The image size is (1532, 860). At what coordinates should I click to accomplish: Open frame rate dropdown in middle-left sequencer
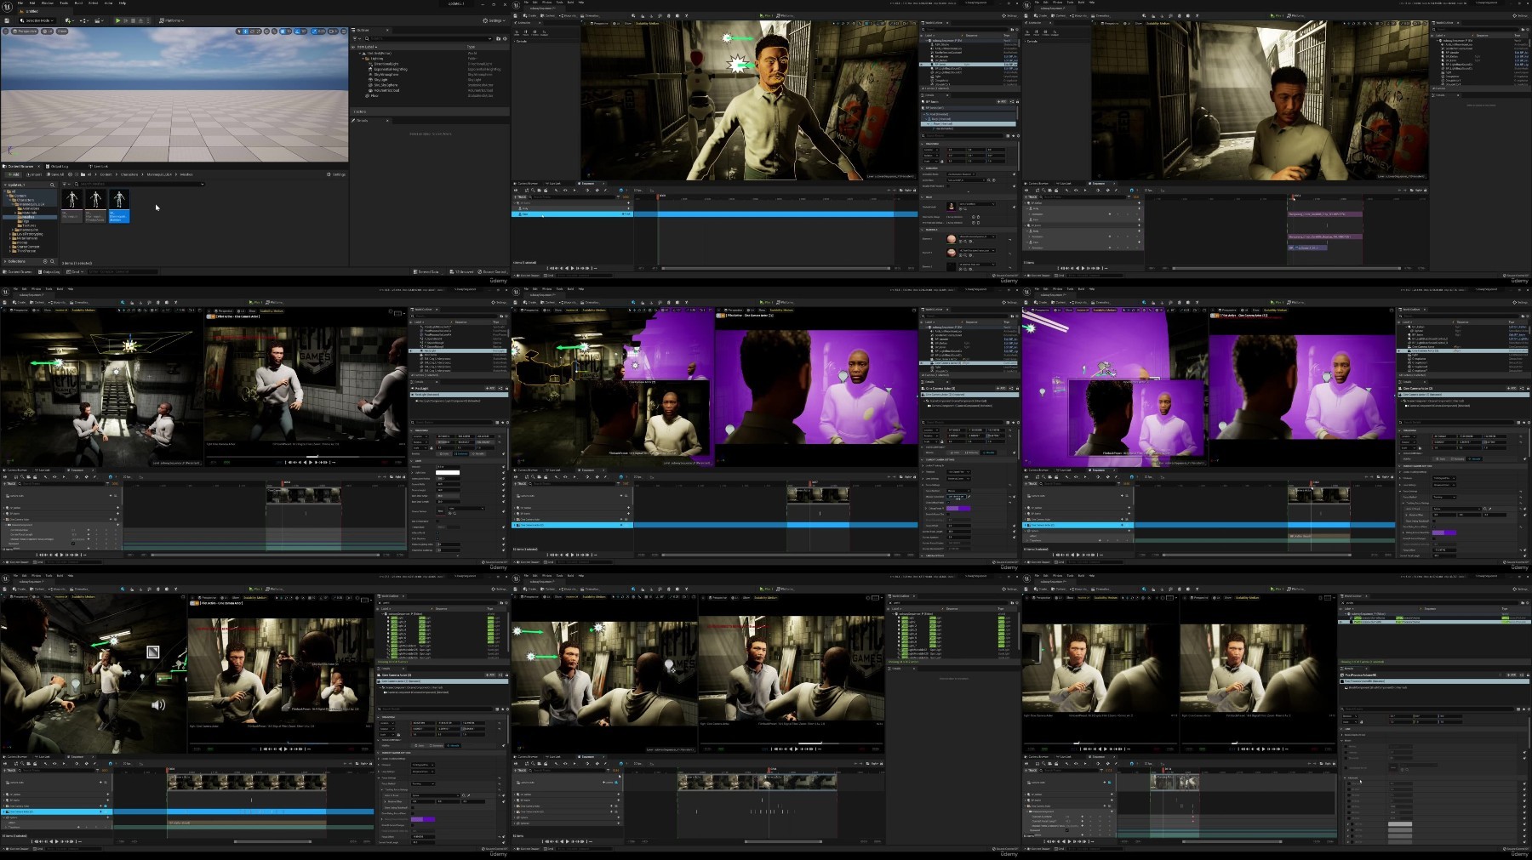tap(128, 477)
